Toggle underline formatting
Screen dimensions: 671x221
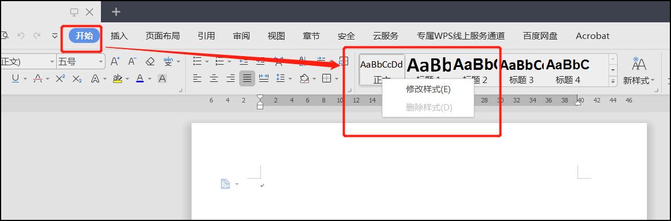click(15, 78)
